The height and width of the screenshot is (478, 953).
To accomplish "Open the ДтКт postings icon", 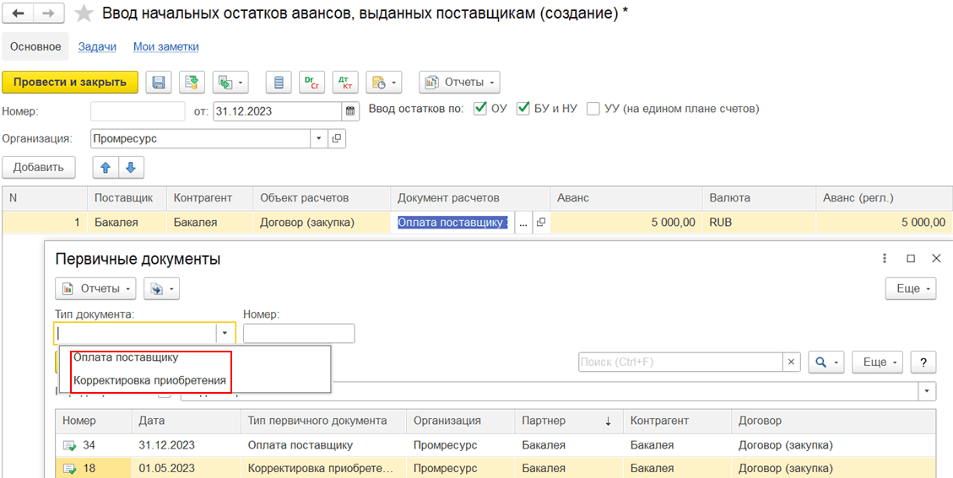I will pos(344,82).
